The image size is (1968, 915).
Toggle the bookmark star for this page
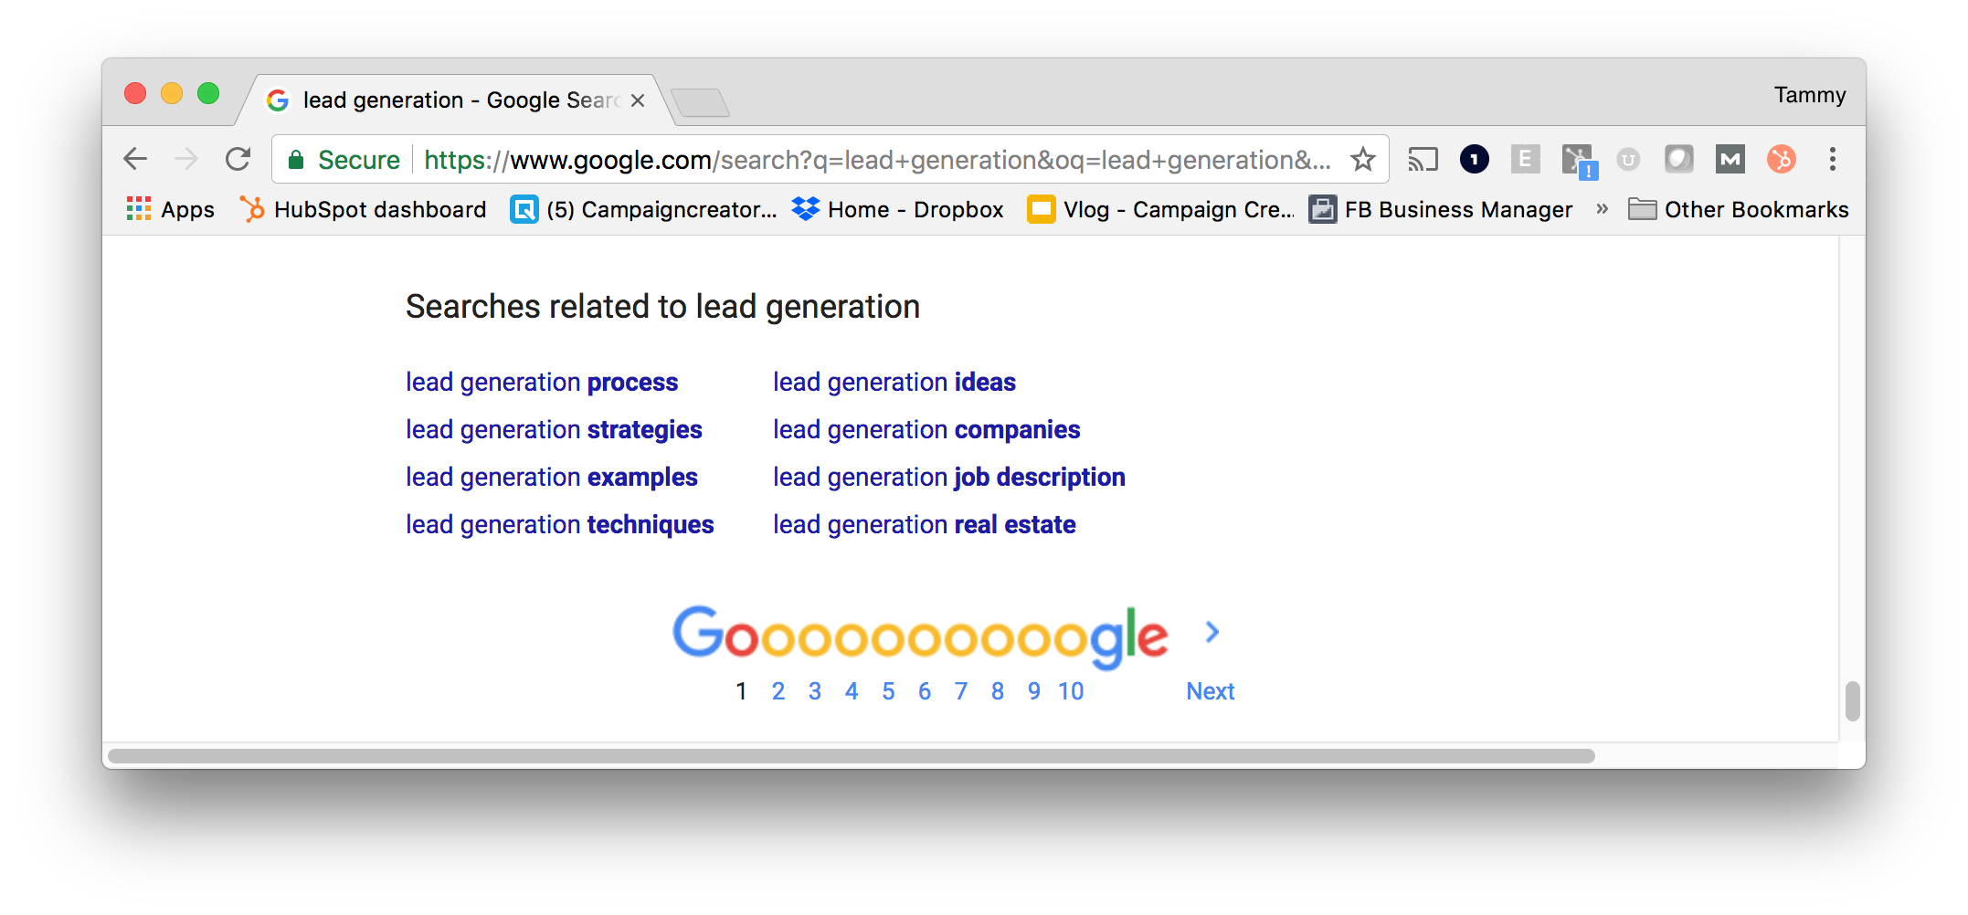(x=1363, y=159)
